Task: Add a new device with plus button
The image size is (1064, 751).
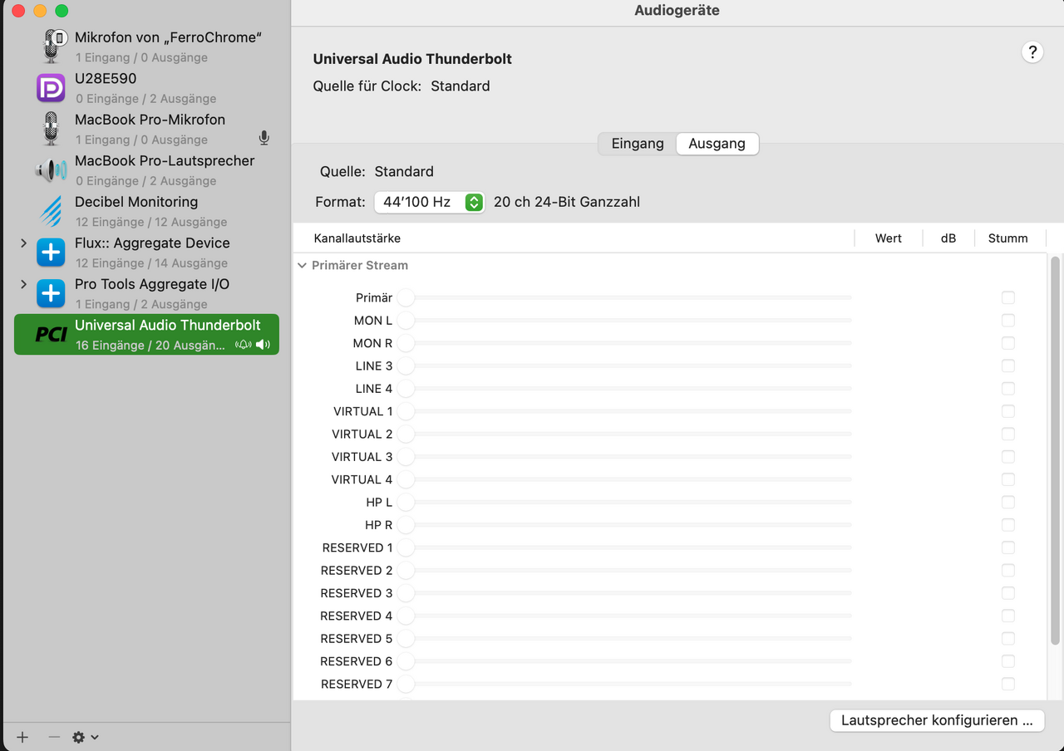Action: [22, 737]
